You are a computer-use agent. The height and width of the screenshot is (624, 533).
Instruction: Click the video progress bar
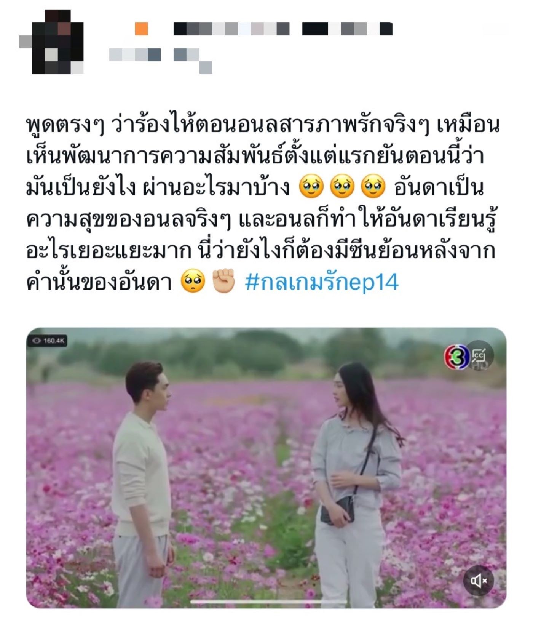coord(268,602)
